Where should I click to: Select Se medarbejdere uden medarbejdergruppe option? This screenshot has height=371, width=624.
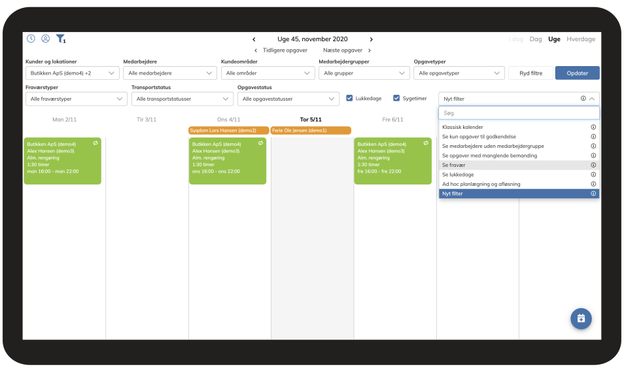(519, 146)
